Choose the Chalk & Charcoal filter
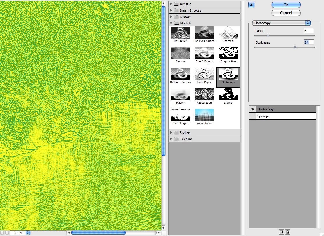 coord(204,33)
